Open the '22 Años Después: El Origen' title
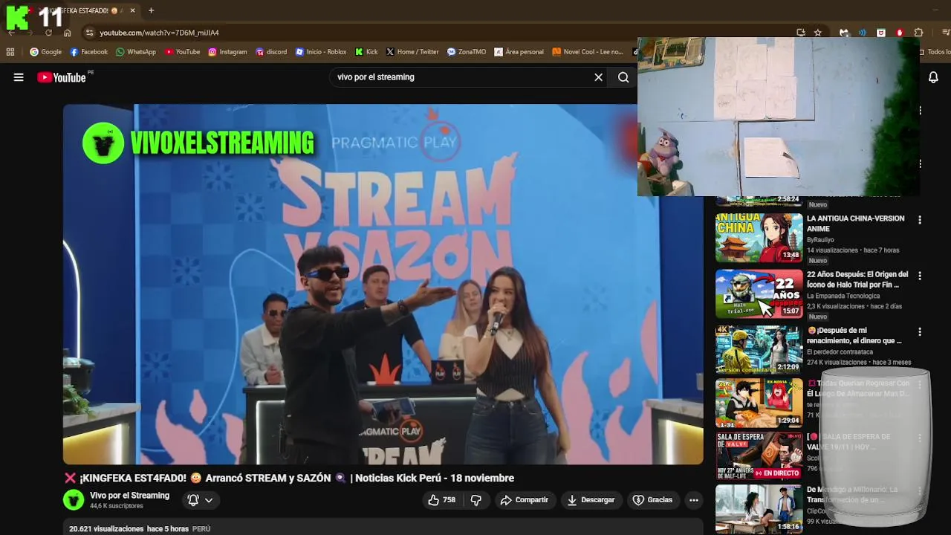 coord(857,279)
